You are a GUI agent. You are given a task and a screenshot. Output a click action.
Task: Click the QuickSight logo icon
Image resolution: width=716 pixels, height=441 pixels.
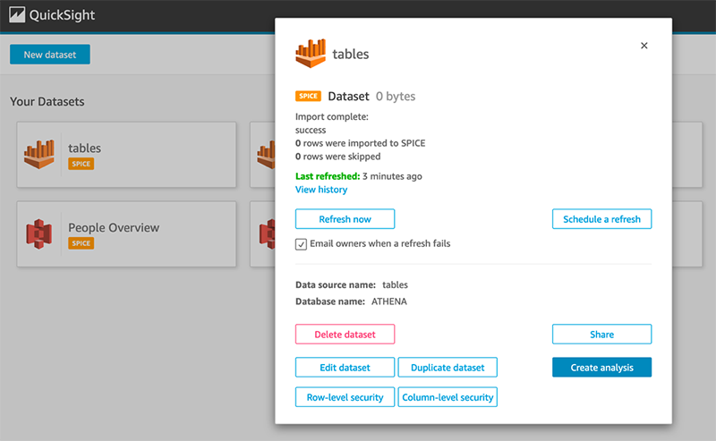pos(17,14)
